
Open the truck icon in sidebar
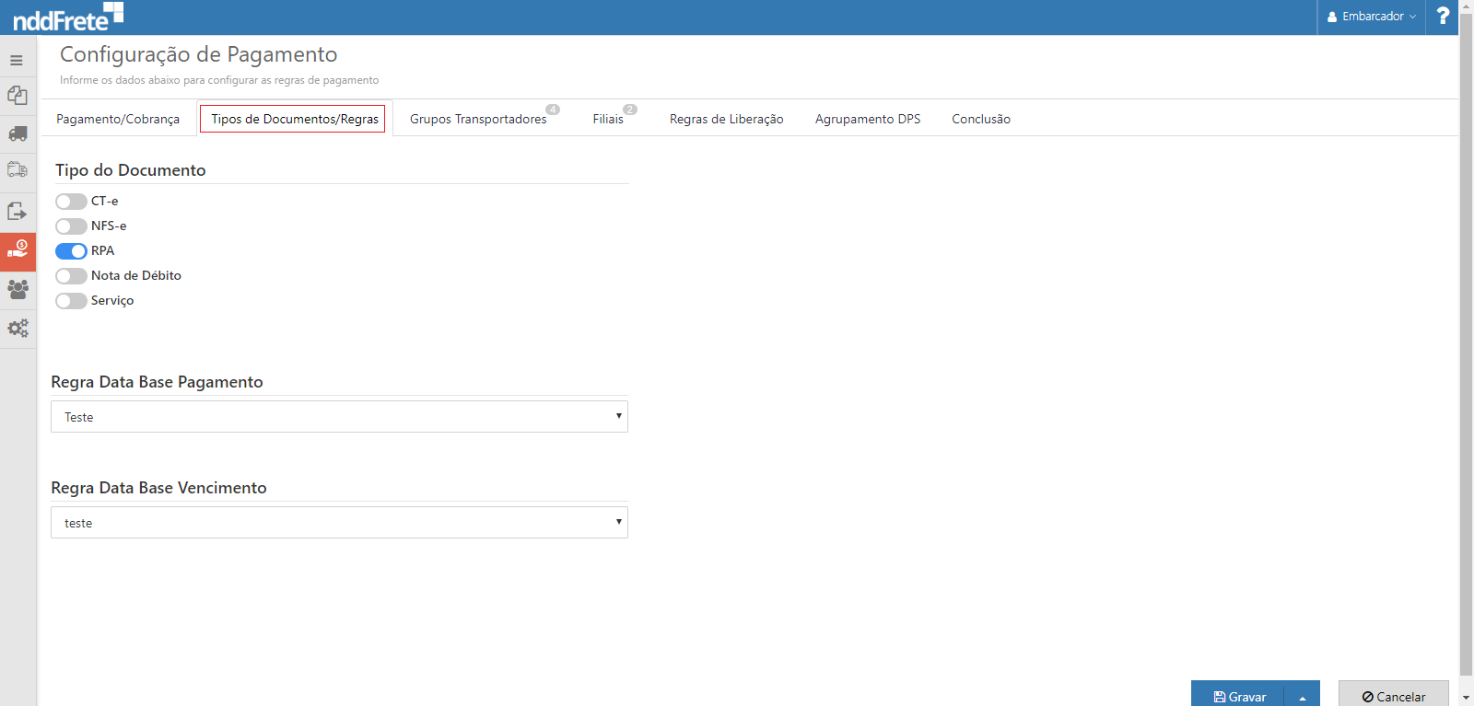tap(18, 133)
